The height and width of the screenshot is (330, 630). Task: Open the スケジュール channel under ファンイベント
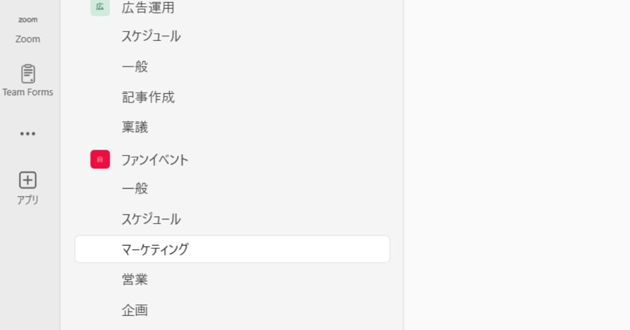[x=151, y=219]
